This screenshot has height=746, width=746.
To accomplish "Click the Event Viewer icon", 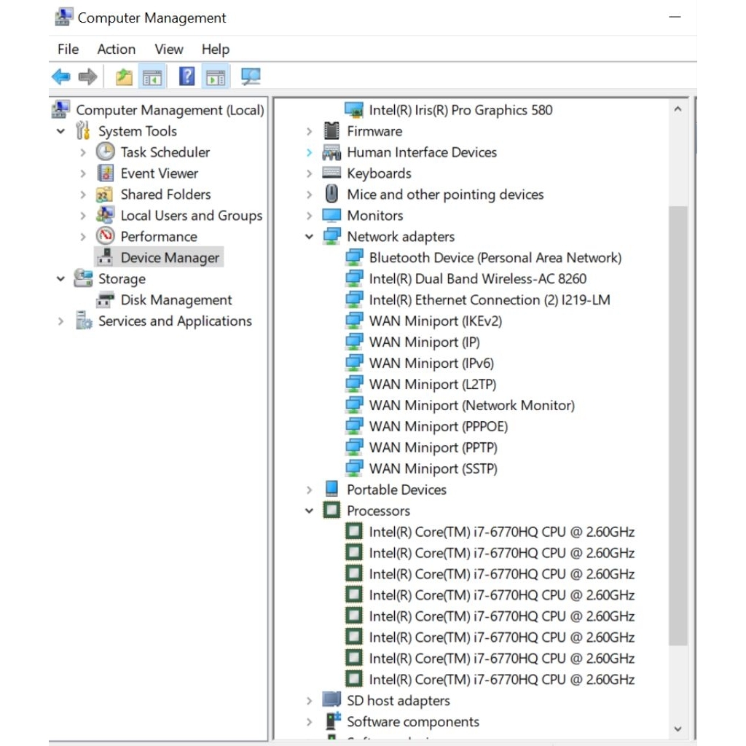I will pos(106,173).
